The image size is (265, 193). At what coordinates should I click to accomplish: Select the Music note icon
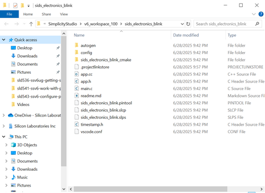click(x=13, y=177)
